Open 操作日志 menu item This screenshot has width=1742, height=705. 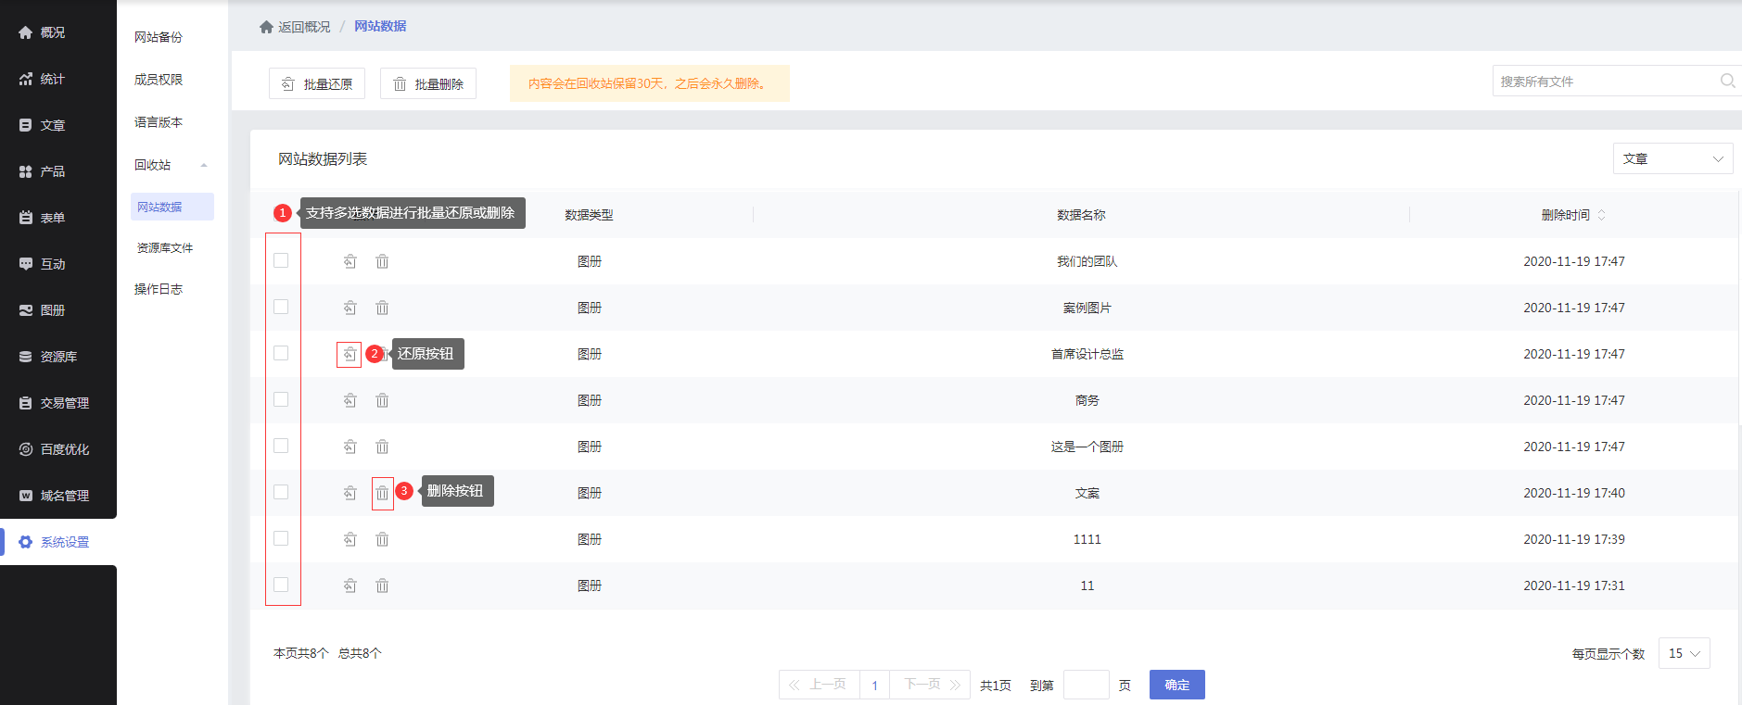159,289
